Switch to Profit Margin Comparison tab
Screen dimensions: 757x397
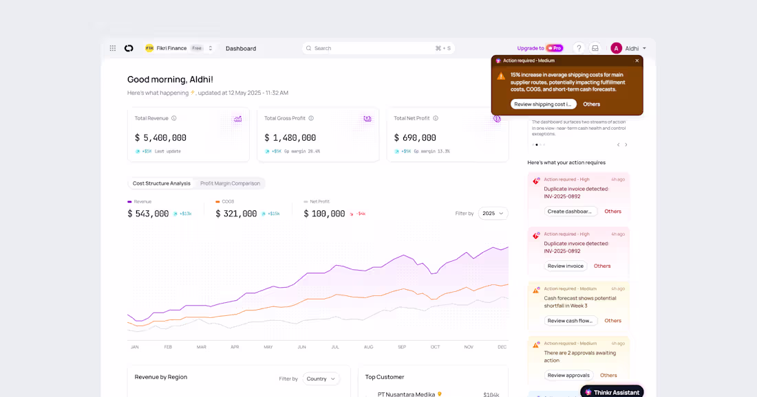tap(230, 183)
